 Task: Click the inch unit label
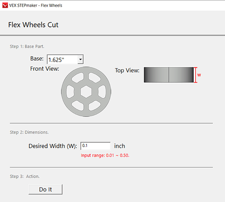pyautogui.click(x=119, y=146)
